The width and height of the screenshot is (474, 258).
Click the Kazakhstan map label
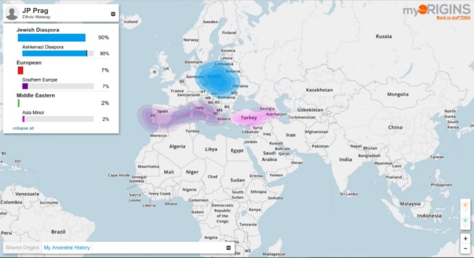(x=319, y=90)
